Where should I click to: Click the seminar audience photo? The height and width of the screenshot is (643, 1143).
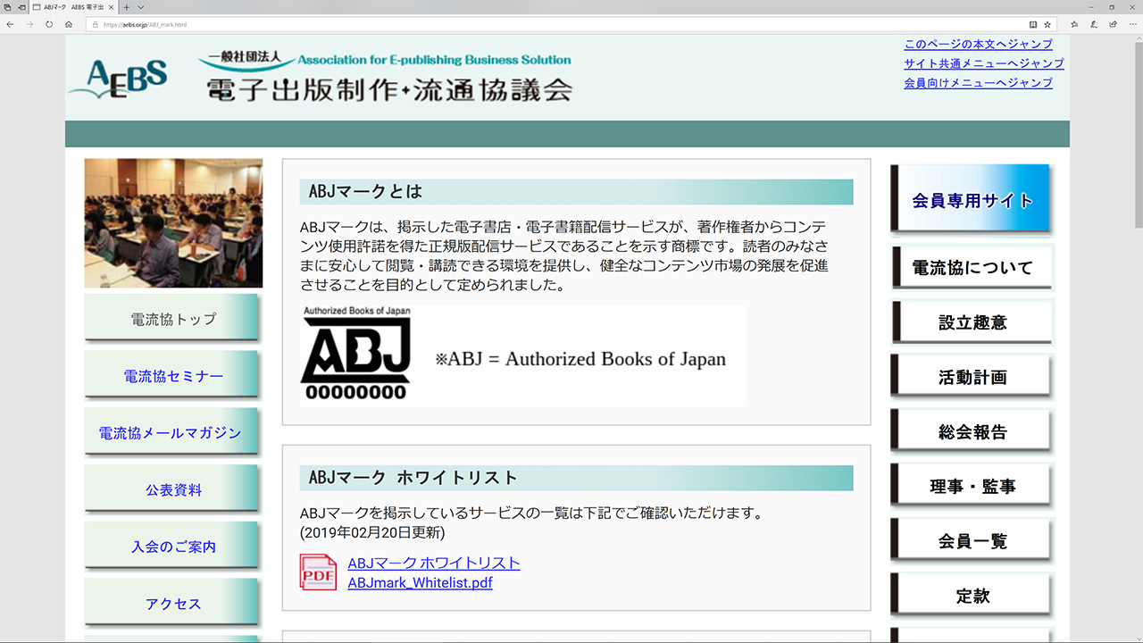pyautogui.click(x=173, y=223)
